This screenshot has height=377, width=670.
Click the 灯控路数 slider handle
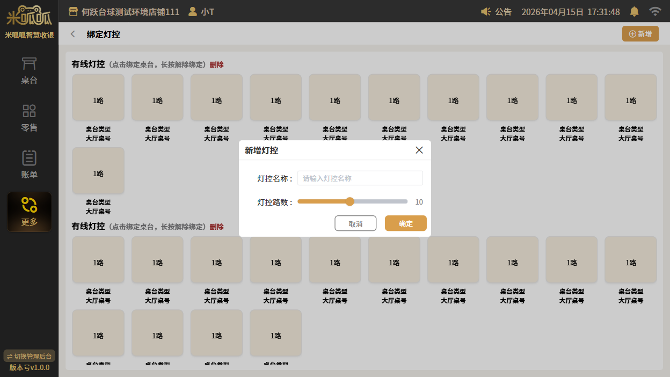[350, 202]
